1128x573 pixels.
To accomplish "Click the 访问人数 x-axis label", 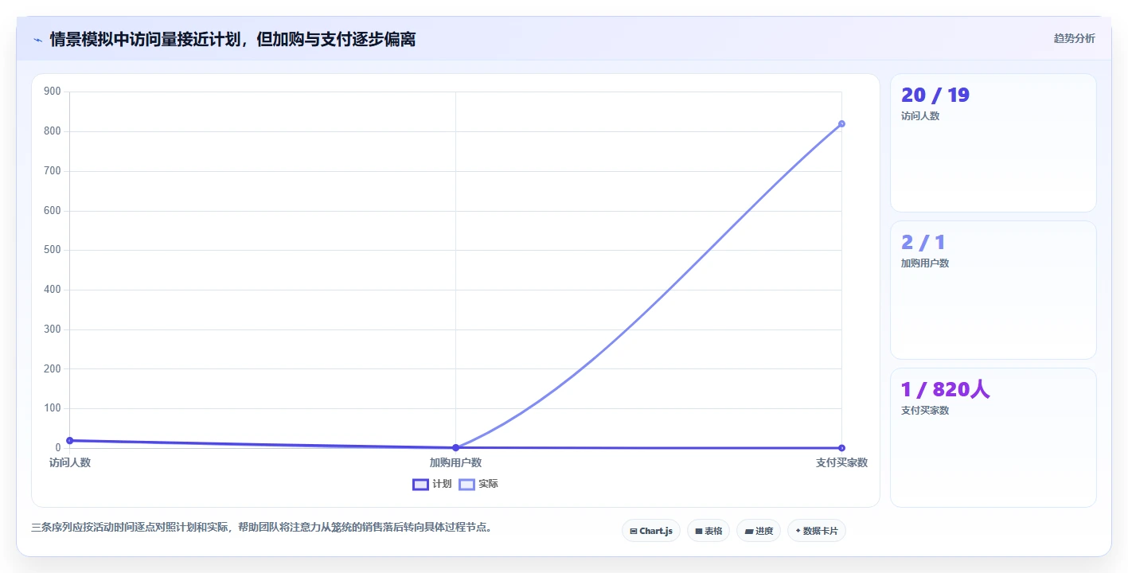I will pyautogui.click(x=70, y=462).
